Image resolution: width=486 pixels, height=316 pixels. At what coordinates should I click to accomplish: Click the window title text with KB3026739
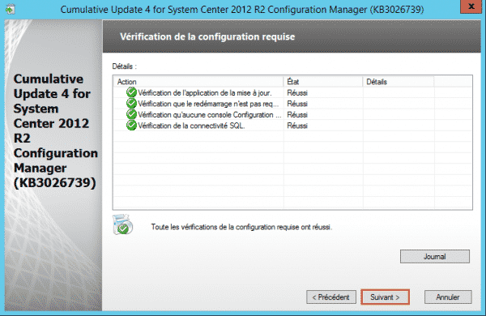(x=242, y=9)
